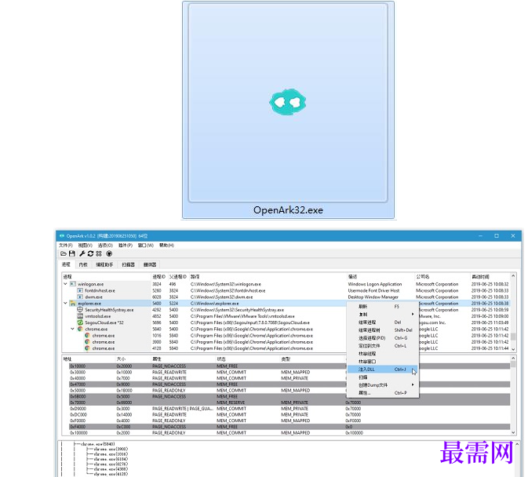Sort by 路径 column header
Image resolution: width=528 pixels, height=477 pixels.
point(268,277)
